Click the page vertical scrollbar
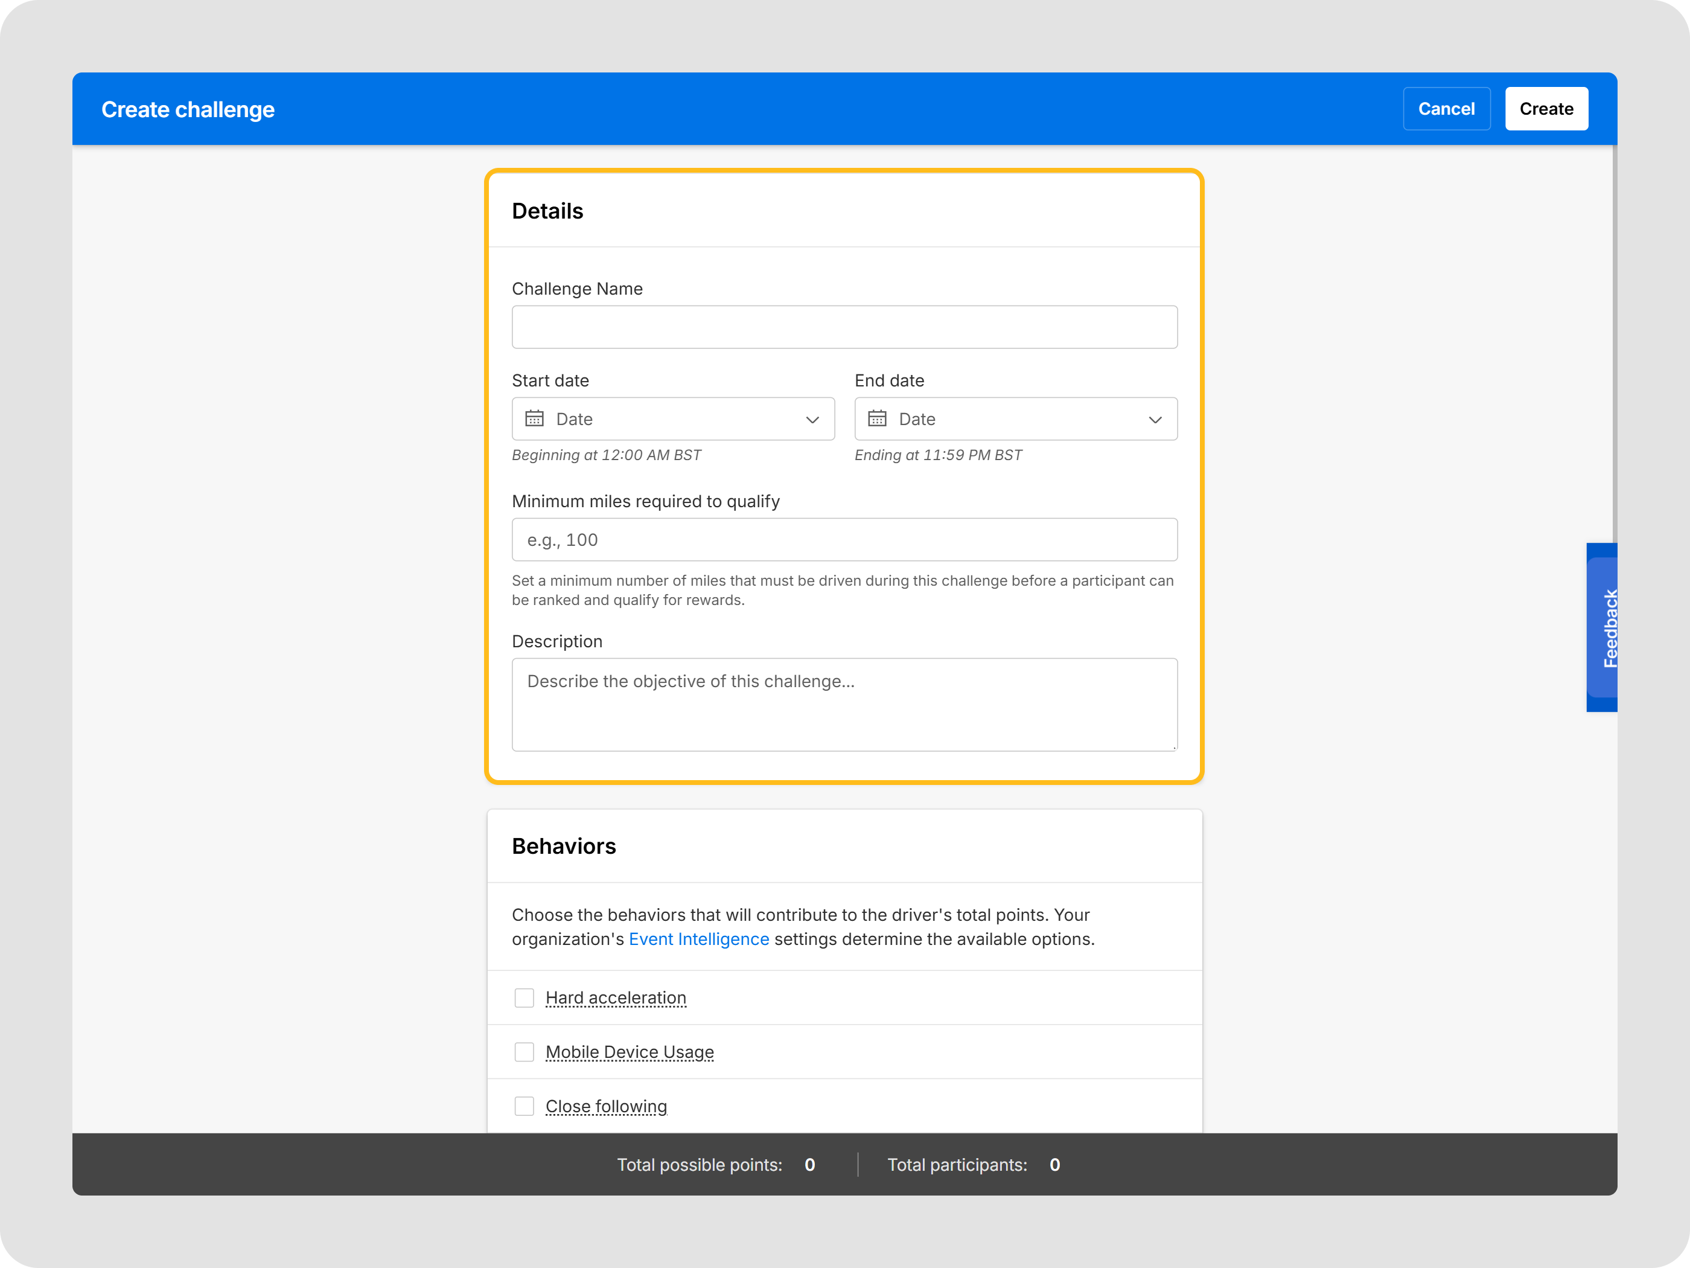This screenshot has height=1268, width=1690. coord(1615,344)
